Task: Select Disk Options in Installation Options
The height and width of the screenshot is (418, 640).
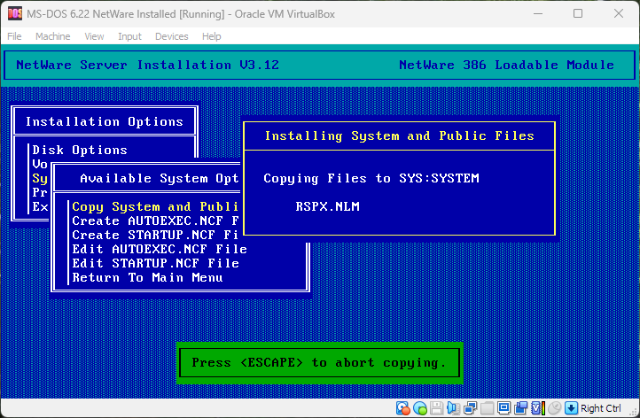Action: (80, 150)
